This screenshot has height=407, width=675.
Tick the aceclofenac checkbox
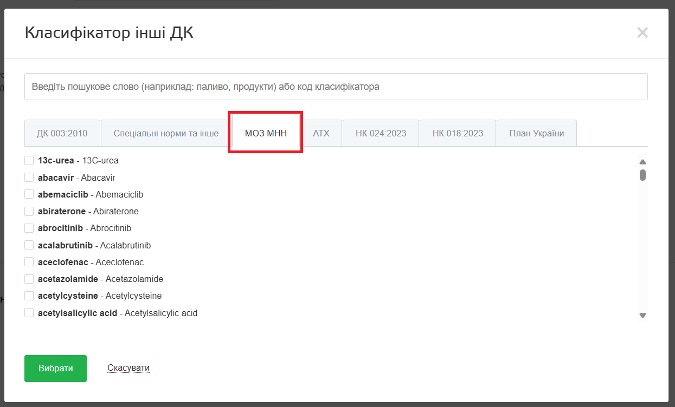point(29,262)
